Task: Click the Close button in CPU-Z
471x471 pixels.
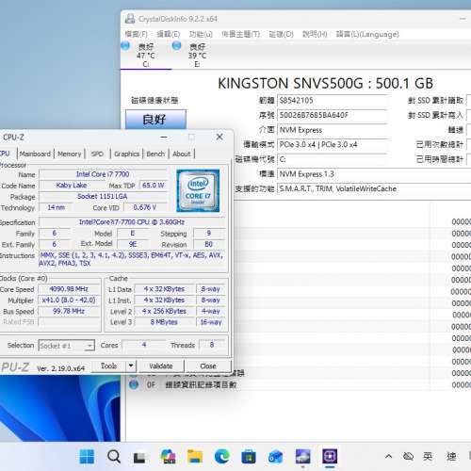Action: click(x=208, y=365)
